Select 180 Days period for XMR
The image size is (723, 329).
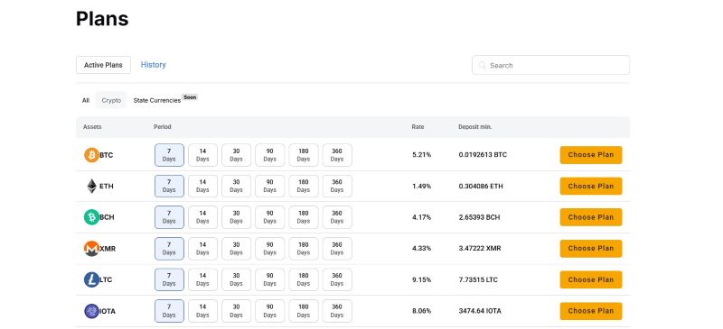coord(304,249)
